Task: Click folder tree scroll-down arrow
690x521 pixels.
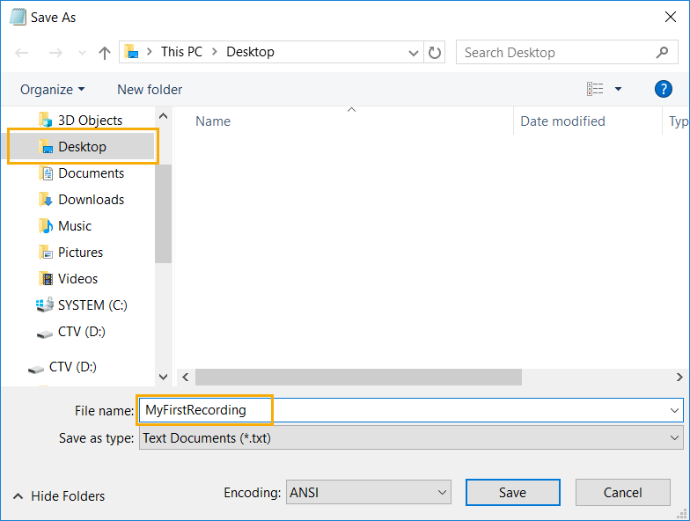Action: [164, 377]
